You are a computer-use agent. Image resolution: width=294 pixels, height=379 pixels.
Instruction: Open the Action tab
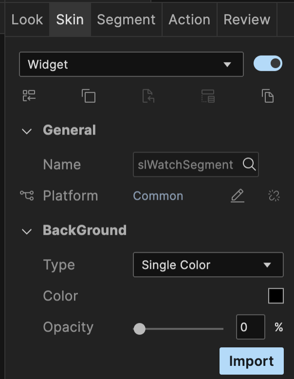(x=189, y=20)
